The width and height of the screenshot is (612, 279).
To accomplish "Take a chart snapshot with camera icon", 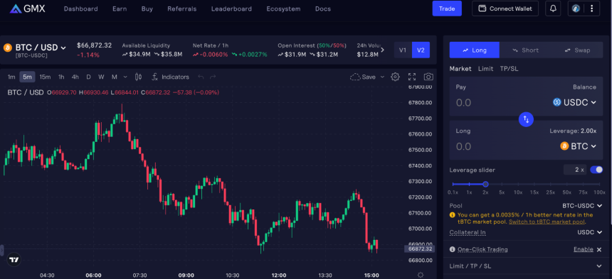I will pyautogui.click(x=428, y=77).
